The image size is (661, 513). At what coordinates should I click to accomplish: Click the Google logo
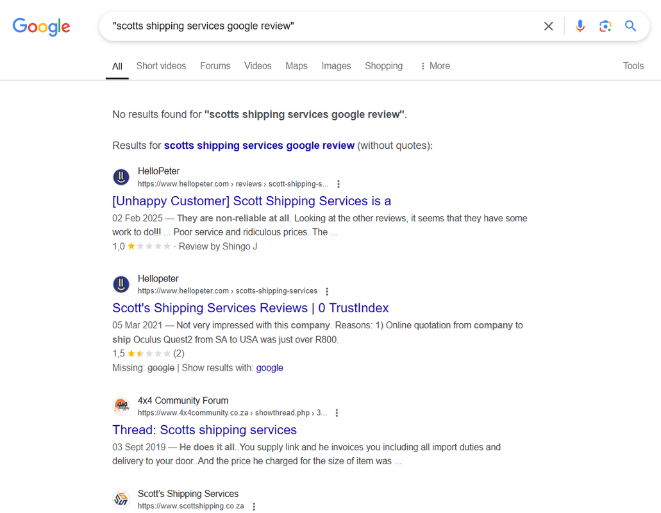coord(41,26)
